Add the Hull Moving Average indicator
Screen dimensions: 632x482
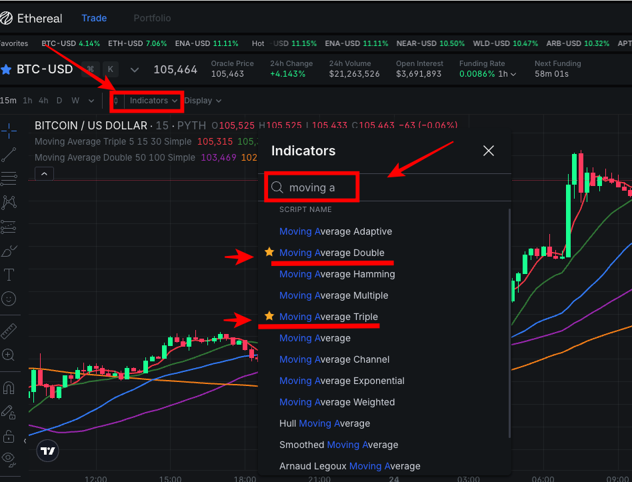(325, 423)
